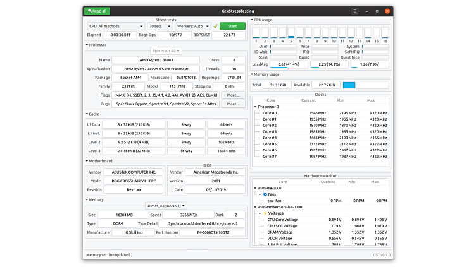Image resolution: width=476 pixels, height=267 pixels.
Task: Start the stress test
Action: click(232, 27)
